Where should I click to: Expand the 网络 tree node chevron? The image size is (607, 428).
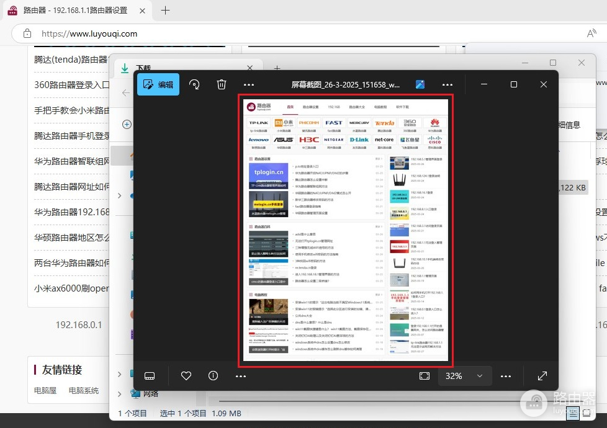click(119, 393)
